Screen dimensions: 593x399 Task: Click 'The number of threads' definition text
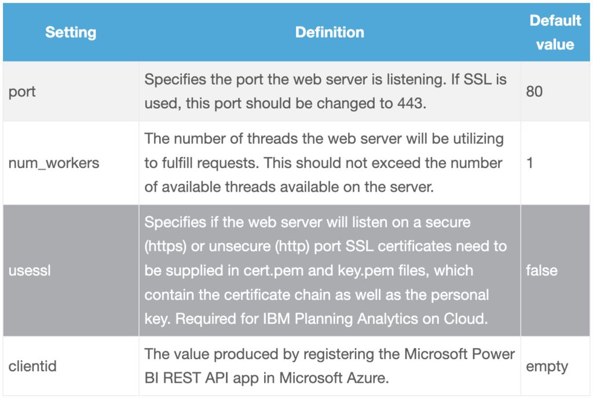click(x=206, y=139)
